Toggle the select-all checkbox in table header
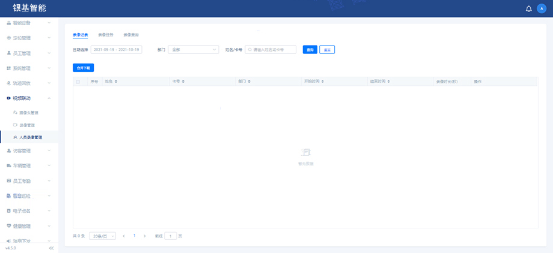Screen dimensions: 553x253 [x=78, y=81]
